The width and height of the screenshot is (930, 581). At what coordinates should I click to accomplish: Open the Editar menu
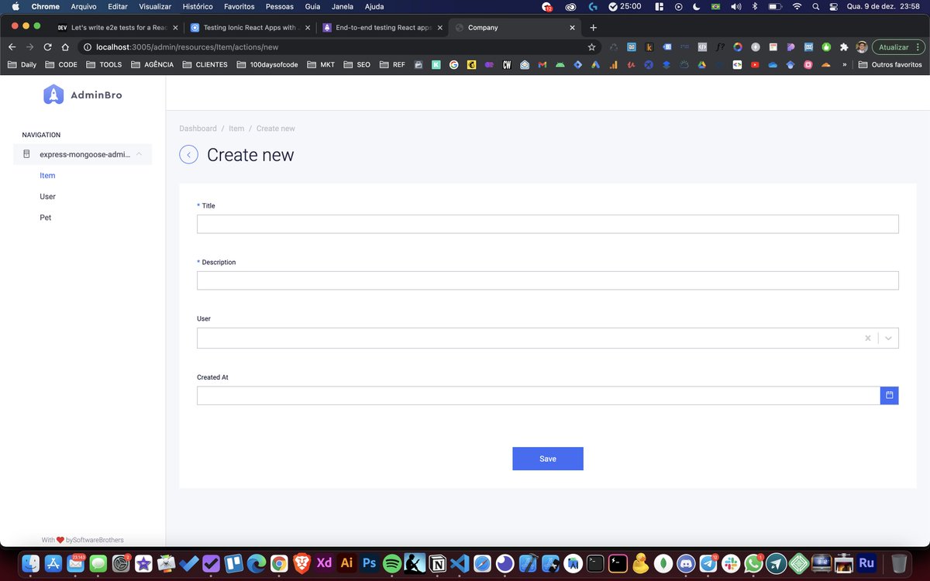coord(118,6)
